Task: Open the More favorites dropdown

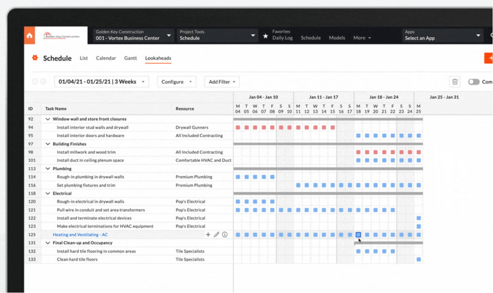Action: point(362,38)
